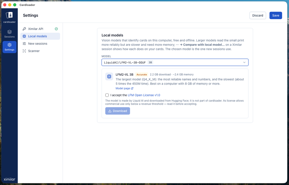The width and height of the screenshot is (289, 185).
Task: Expand the Model dropdown chevron
Action: (x=244, y=62)
